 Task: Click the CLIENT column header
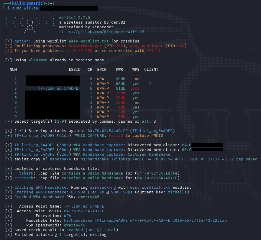[151, 69]
